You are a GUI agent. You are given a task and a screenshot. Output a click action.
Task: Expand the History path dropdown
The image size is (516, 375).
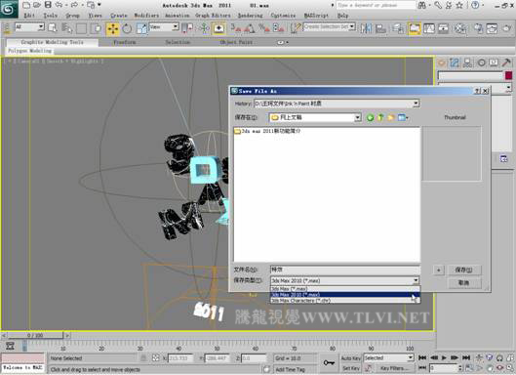coord(416,104)
